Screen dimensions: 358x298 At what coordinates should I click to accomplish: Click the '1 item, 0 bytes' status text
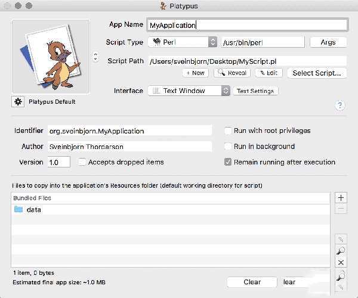click(33, 273)
